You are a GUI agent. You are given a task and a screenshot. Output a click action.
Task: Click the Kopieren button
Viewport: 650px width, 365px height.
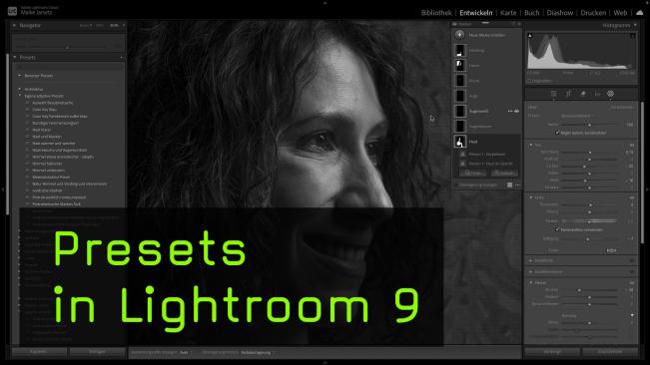(39, 352)
